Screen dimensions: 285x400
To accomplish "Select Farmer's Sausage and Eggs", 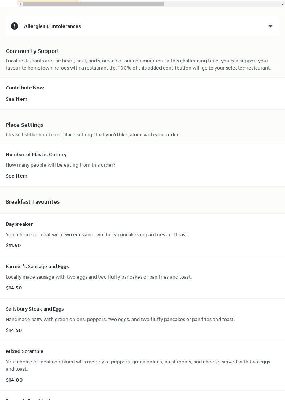I will 37,266.
